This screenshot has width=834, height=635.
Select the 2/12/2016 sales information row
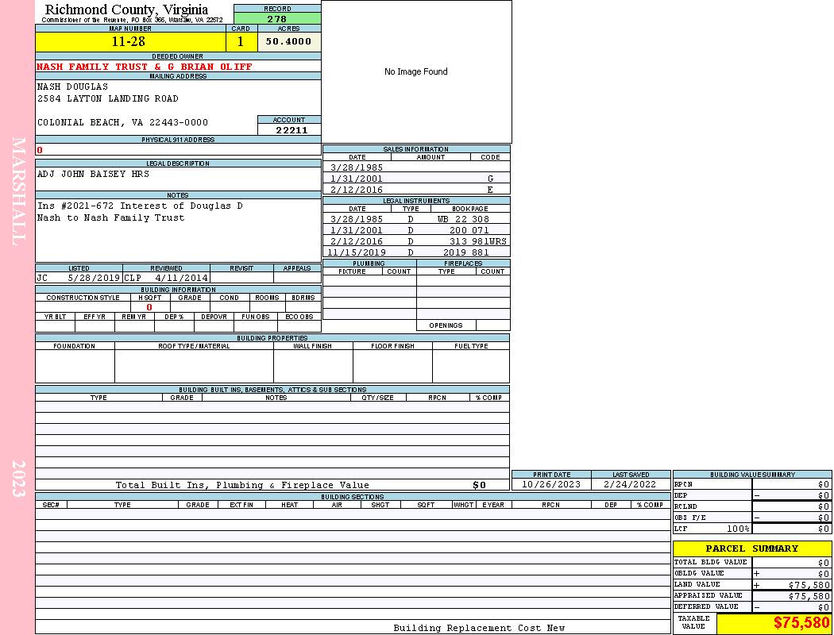click(x=416, y=190)
